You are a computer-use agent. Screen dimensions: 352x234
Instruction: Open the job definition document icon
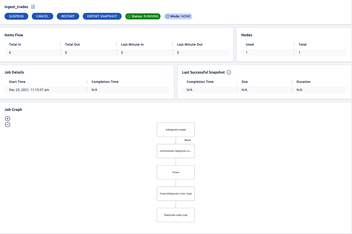[33, 7]
